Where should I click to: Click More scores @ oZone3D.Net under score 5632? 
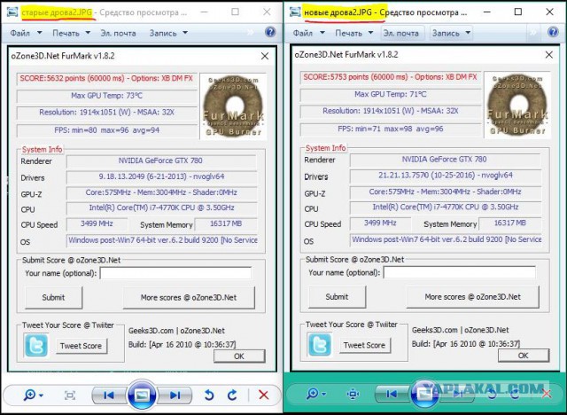tap(189, 297)
